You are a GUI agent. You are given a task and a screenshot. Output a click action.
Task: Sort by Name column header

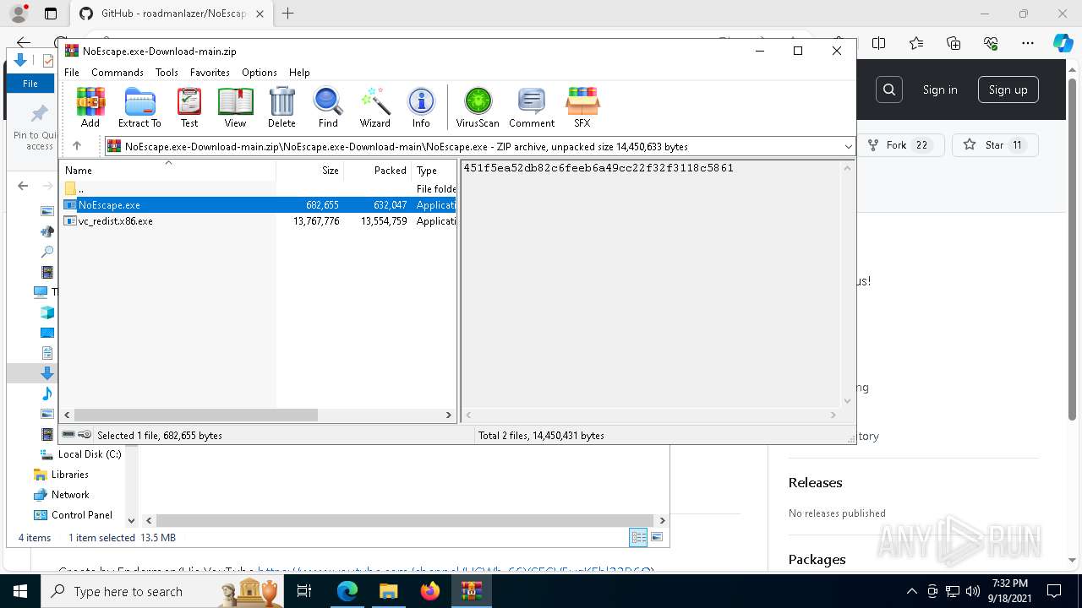169,171
